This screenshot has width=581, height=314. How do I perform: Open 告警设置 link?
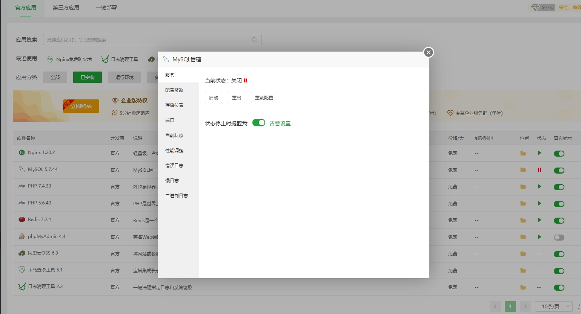[280, 123]
